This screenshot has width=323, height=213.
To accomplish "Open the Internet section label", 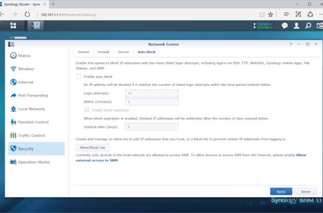I will pos(26,82).
